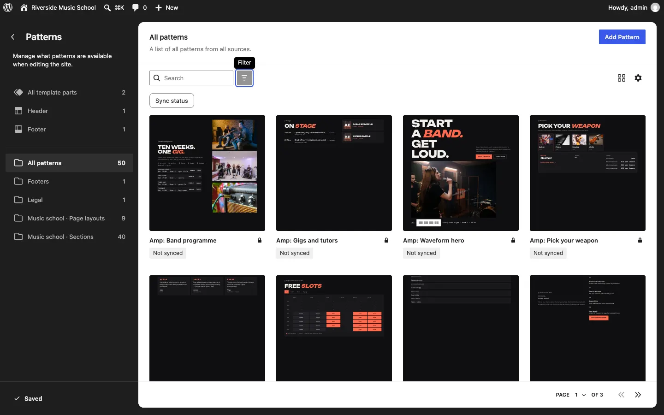Open the FREE SLOTS pattern thumbnail

pos(334,328)
